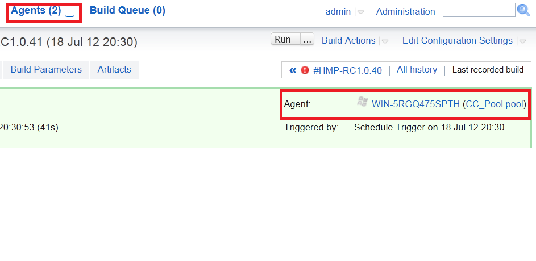Open previous build #HMP-RC1.0.40
This screenshot has height=261, width=536.
tap(347, 70)
